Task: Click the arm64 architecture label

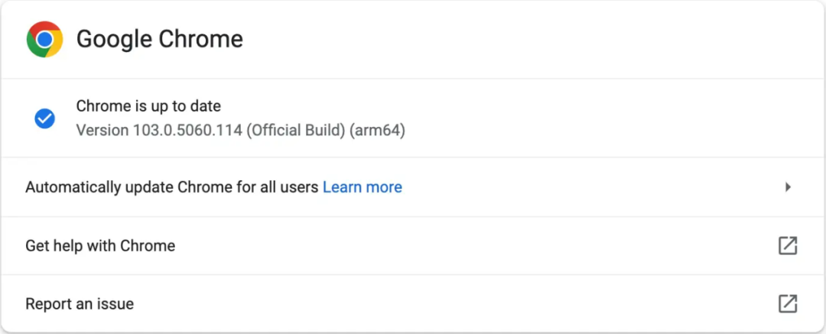Action: point(377,131)
